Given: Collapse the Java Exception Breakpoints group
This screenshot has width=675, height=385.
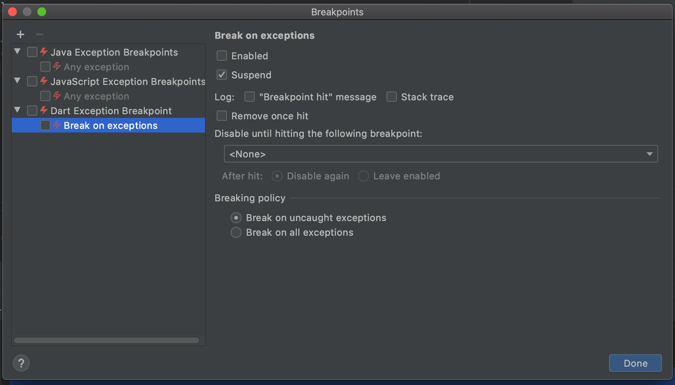Looking at the screenshot, I should 17,52.
